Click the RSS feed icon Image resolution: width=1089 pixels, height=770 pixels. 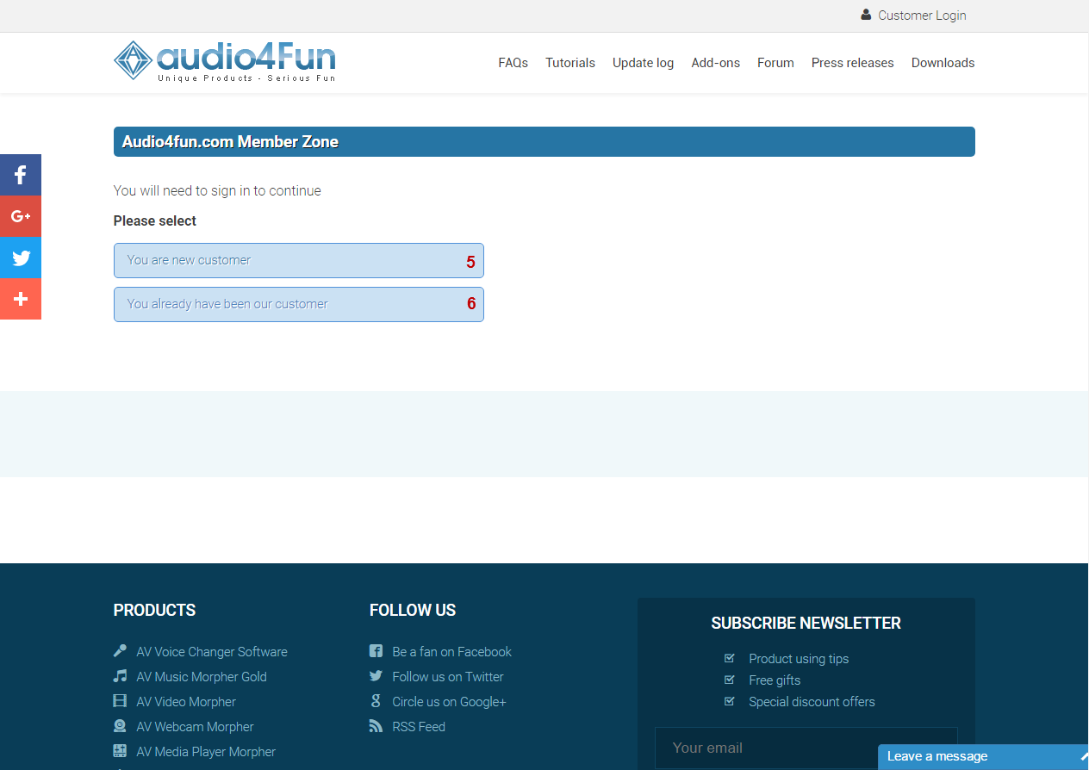376,726
